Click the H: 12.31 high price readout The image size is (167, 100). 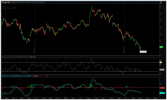26,2
